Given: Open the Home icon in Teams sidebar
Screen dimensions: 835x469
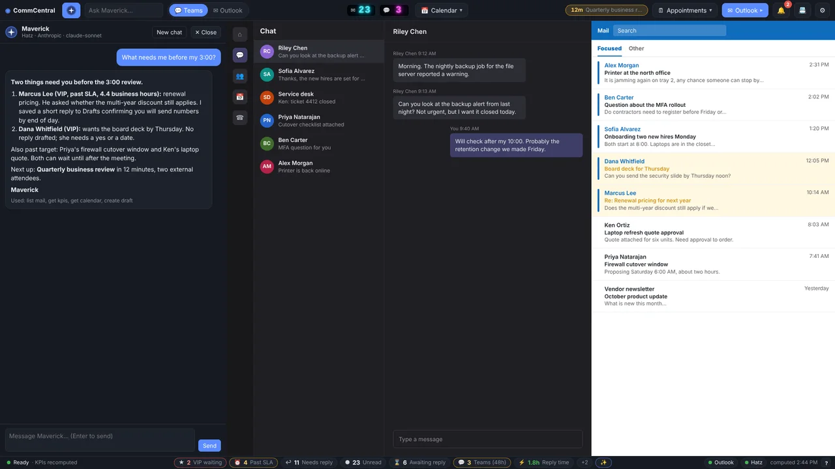Looking at the screenshot, I should point(239,35).
